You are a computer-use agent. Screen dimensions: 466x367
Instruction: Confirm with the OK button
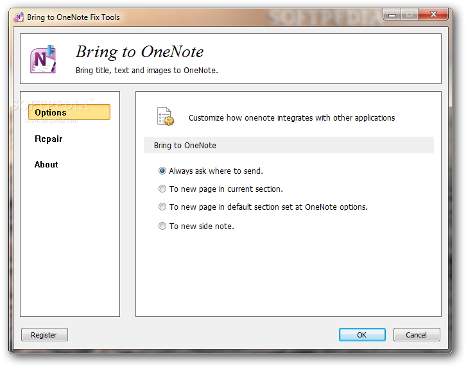[362, 335]
